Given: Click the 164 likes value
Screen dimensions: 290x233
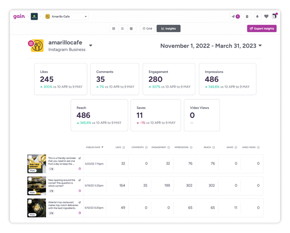Looking at the screenshot, I should coord(122,185).
